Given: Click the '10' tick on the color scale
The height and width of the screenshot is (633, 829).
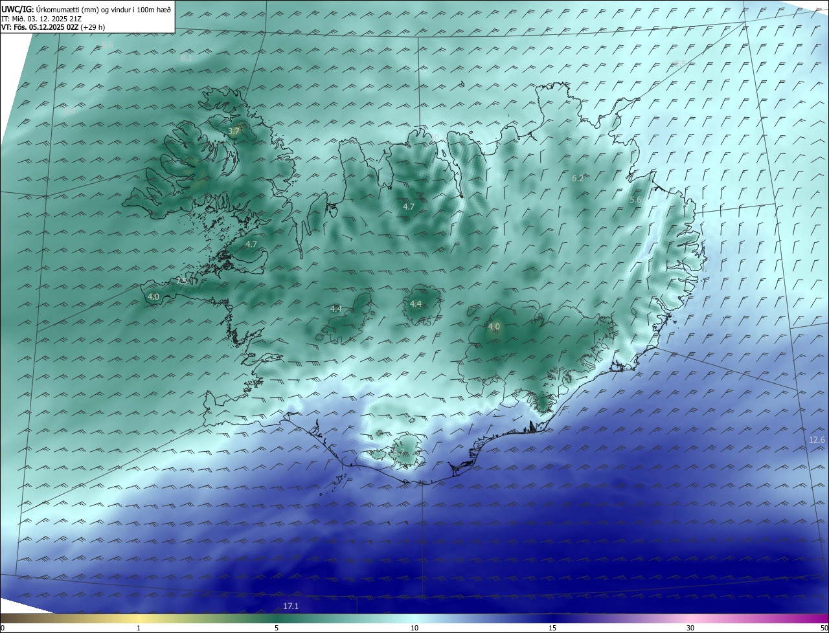Looking at the screenshot, I should (x=414, y=628).
